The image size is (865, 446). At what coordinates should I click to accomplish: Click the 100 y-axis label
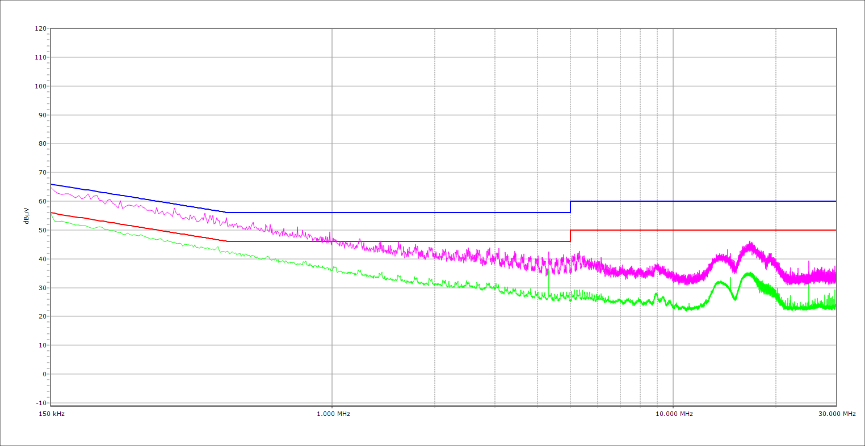pos(40,86)
